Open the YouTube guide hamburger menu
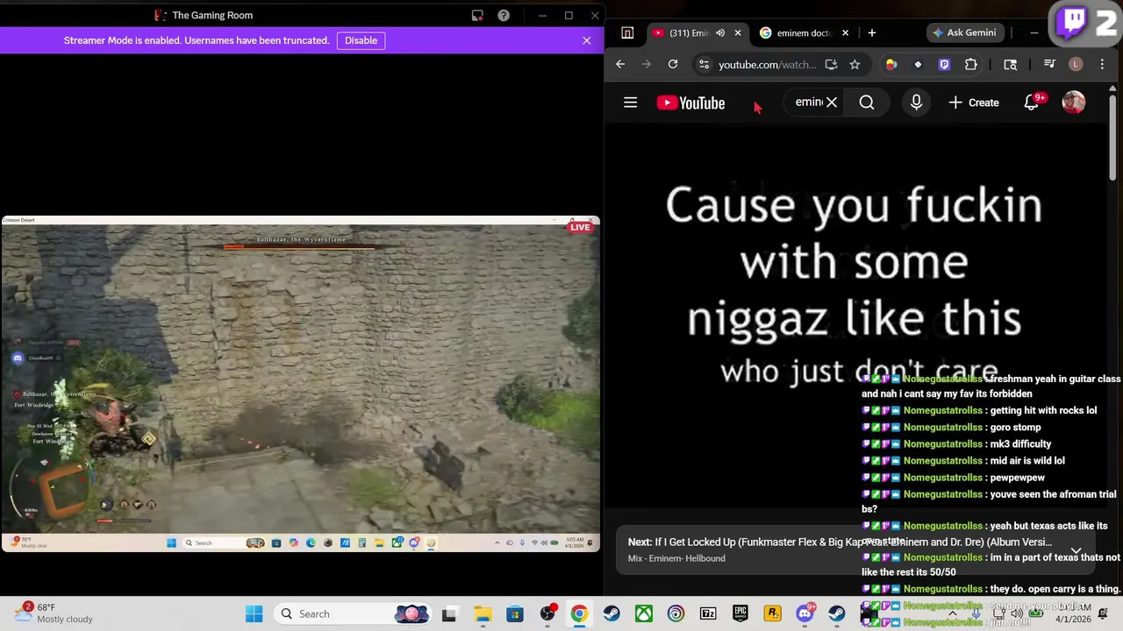1123x631 pixels. [630, 103]
